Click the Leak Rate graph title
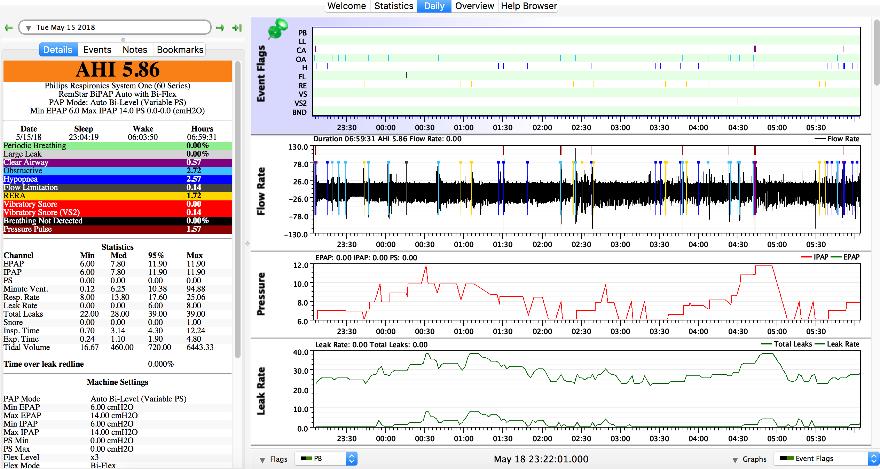Image resolution: width=880 pixels, height=469 pixels. (x=261, y=391)
